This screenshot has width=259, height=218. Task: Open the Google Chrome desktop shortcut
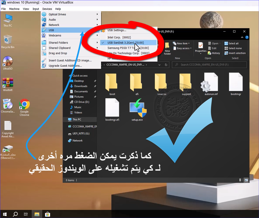[x=24, y=105]
